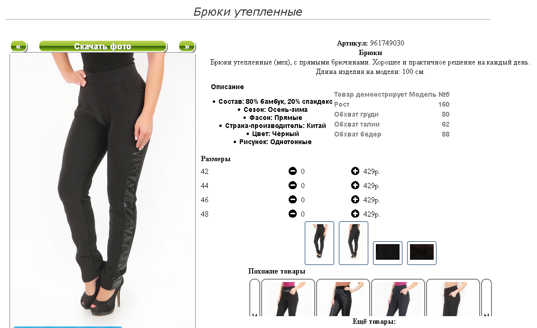Increase quantity for size 42
This screenshot has width=537, height=328.
click(355, 171)
